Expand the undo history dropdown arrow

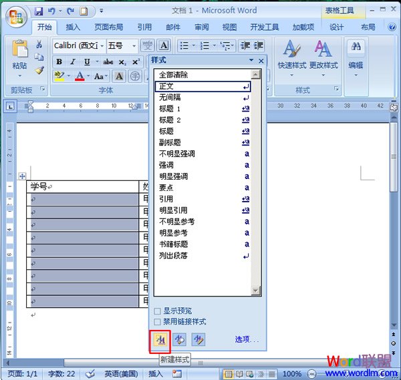coord(60,11)
